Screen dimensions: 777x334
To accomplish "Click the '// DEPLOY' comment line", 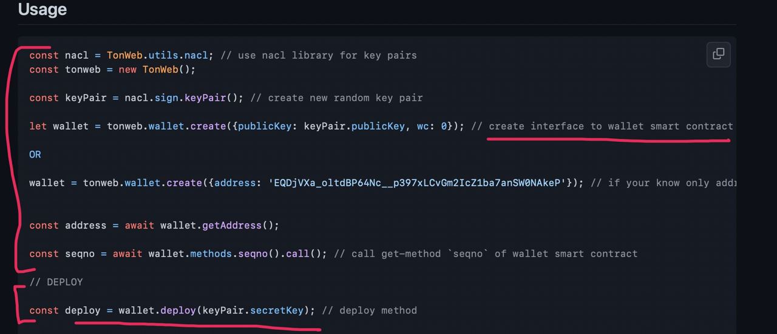I will [x=56, y=282].
